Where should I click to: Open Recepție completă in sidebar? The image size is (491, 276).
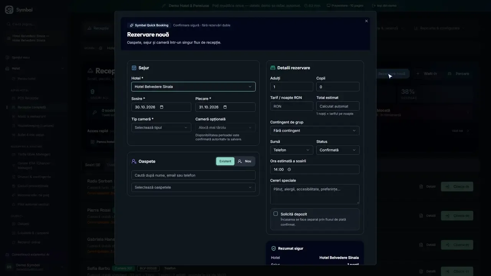pyautogui.click(x=31, y=107)
